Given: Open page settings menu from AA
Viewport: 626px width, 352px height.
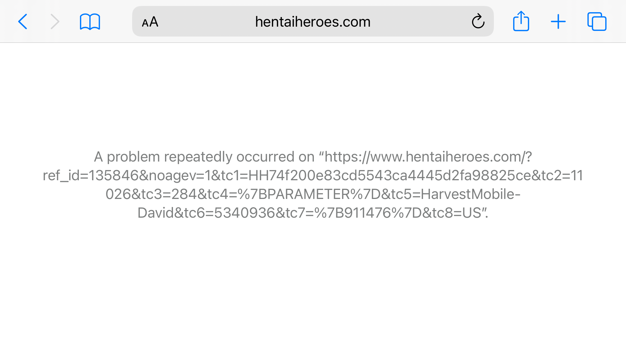Looking at the screenshot, I should pos(150,22).
